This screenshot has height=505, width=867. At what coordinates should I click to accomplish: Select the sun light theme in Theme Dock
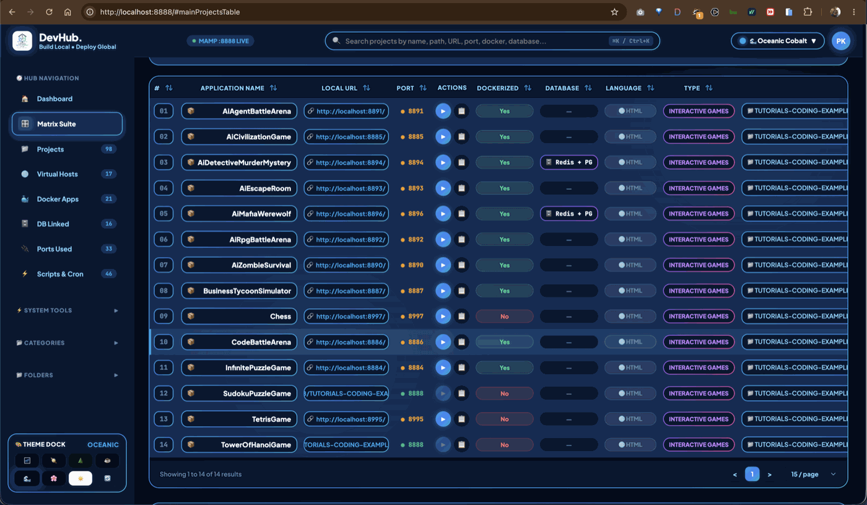point(81,478)
